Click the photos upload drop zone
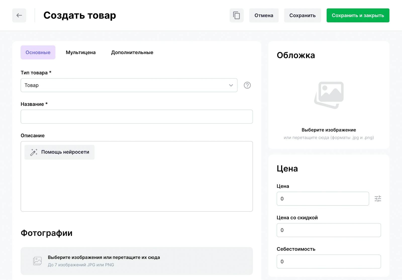 tap(137, 261)
